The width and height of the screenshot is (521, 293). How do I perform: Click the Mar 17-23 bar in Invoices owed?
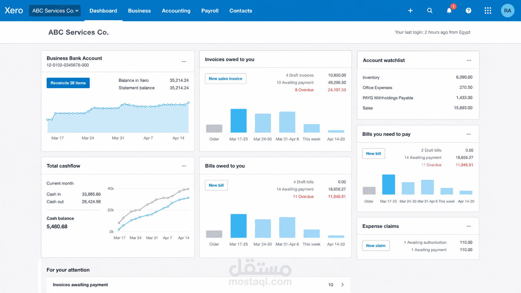click(x=238, y=121)
